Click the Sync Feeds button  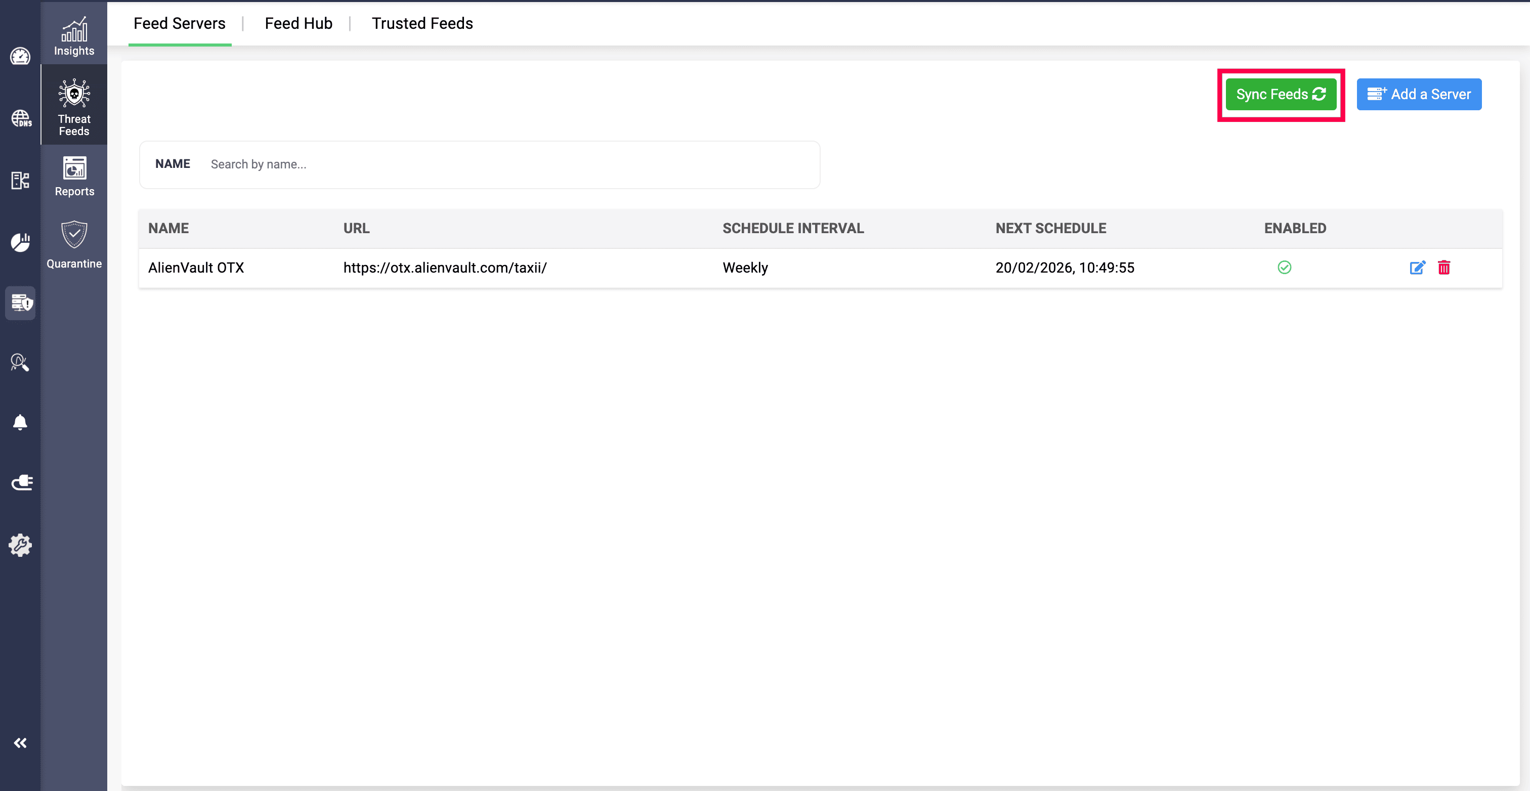coord(1281,95)
